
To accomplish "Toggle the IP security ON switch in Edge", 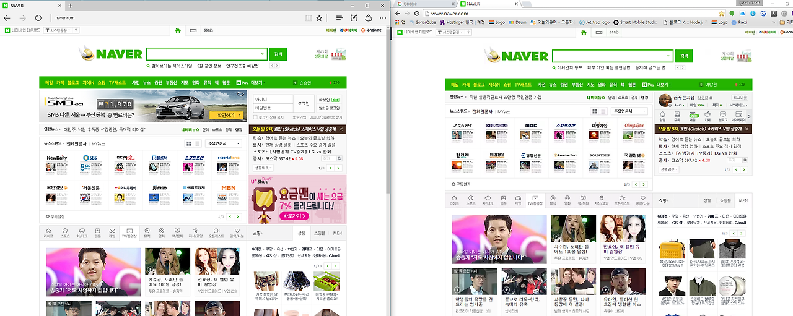I will [335, 99].
